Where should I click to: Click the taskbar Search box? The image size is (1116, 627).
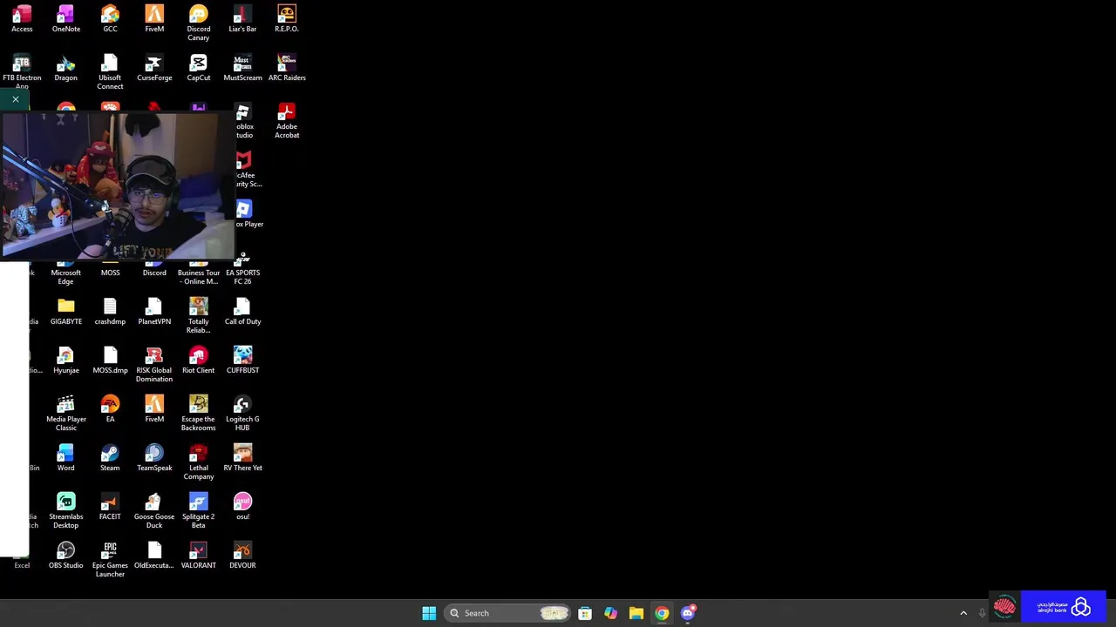pyautogui.click(x=508, y=613)
